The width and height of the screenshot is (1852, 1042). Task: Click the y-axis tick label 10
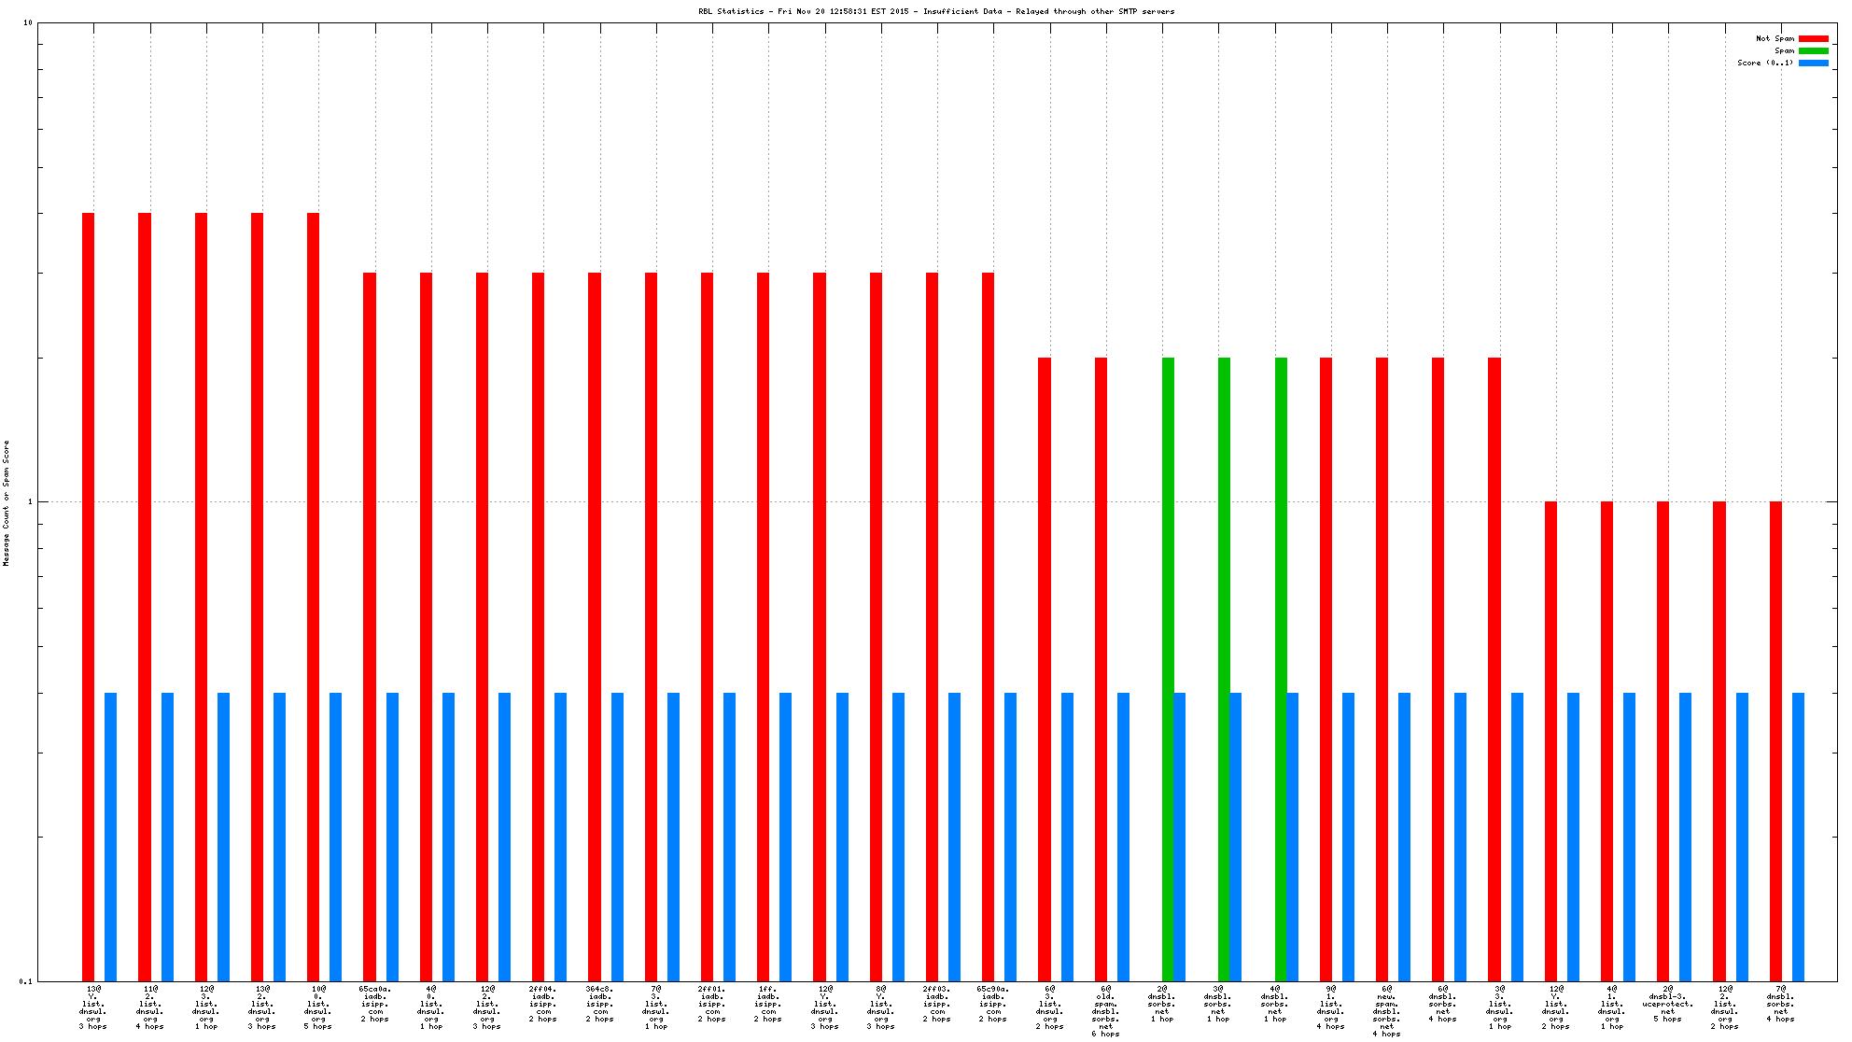click(27, 23)
